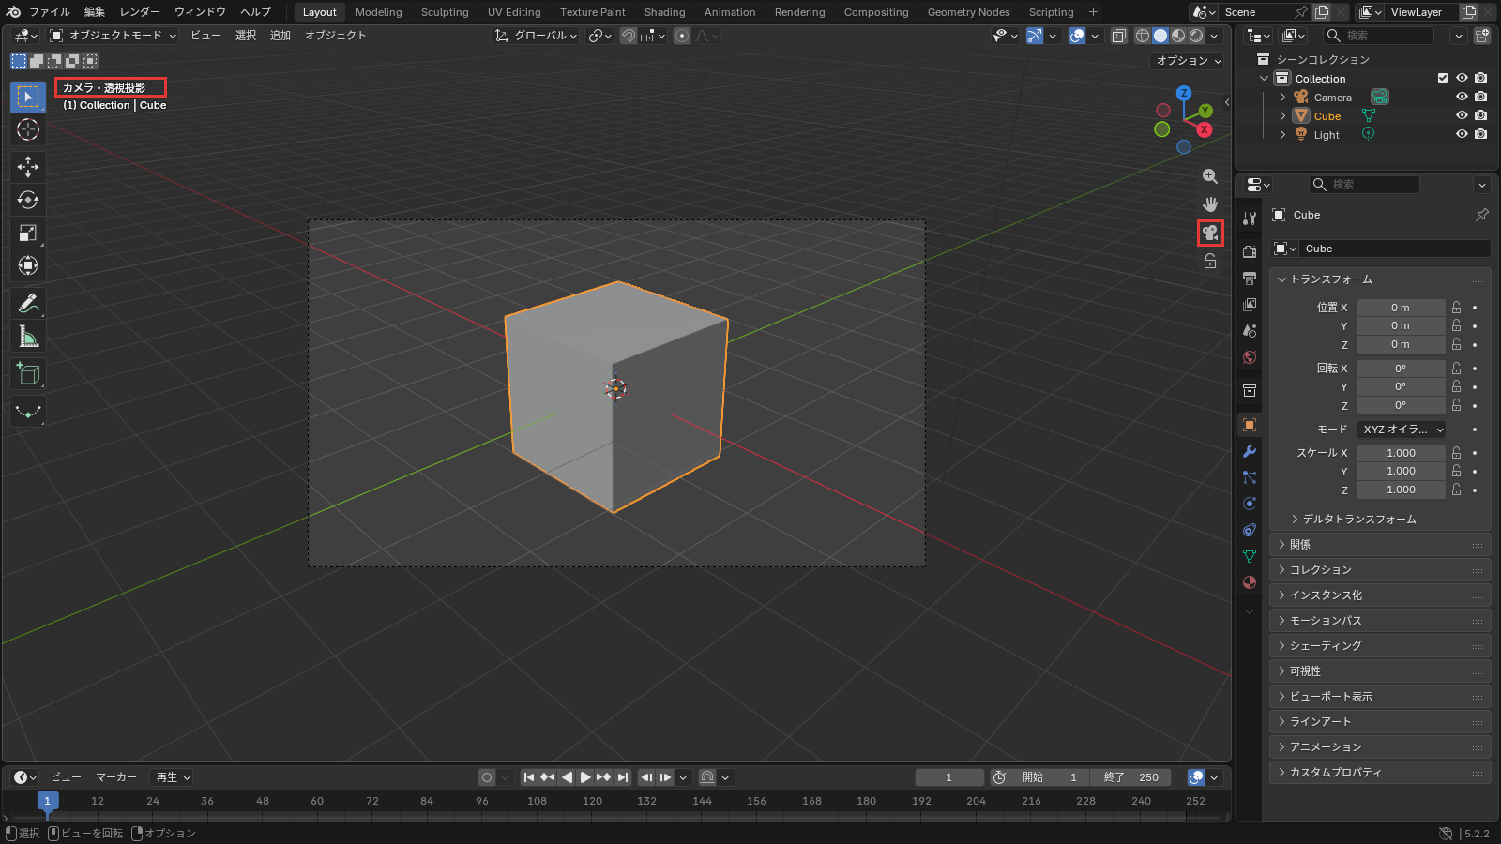Select the Rotate tool
This screenshot has width=1501, height=844.
(x=28, y=200)
